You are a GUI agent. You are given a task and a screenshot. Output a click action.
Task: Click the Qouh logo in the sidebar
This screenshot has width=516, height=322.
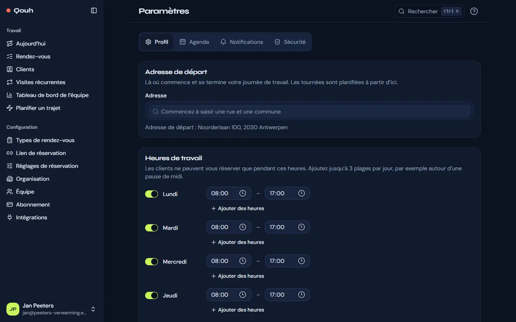20,10
